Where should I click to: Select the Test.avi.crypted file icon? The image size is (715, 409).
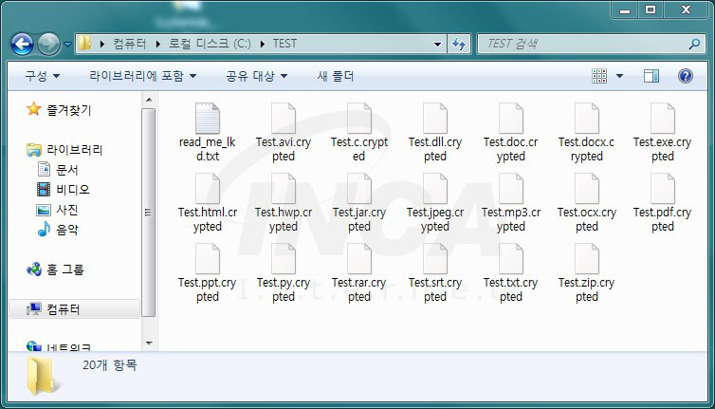pos(284,119)
